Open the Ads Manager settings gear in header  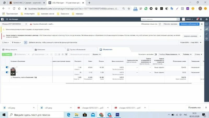tap(201, 19)
